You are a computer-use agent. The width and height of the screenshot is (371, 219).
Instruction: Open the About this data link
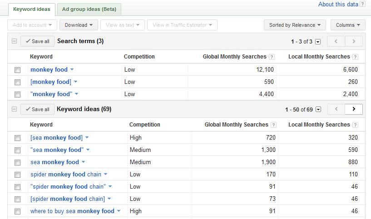(x=338, y=5)
